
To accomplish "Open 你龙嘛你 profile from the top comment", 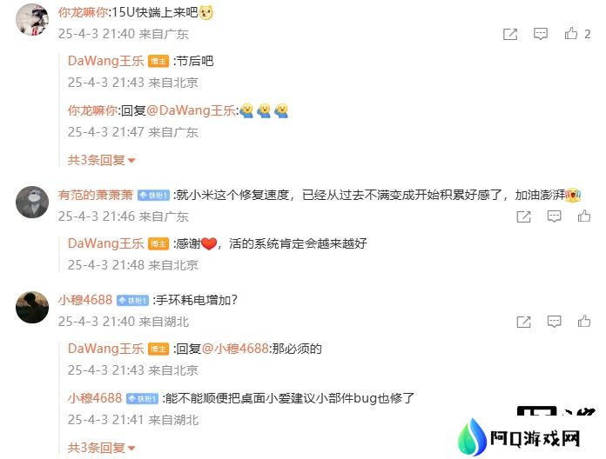I will point(83,12).
